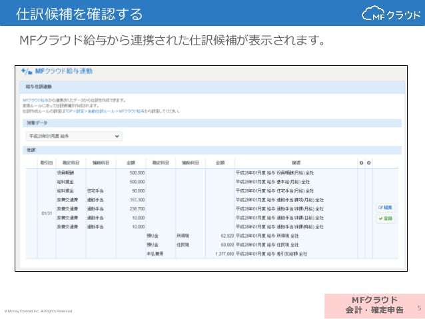This screenshot has height=319, width=425.
Task: Select the 所得税 credit sub-account cell
Action: pos(183,236)
